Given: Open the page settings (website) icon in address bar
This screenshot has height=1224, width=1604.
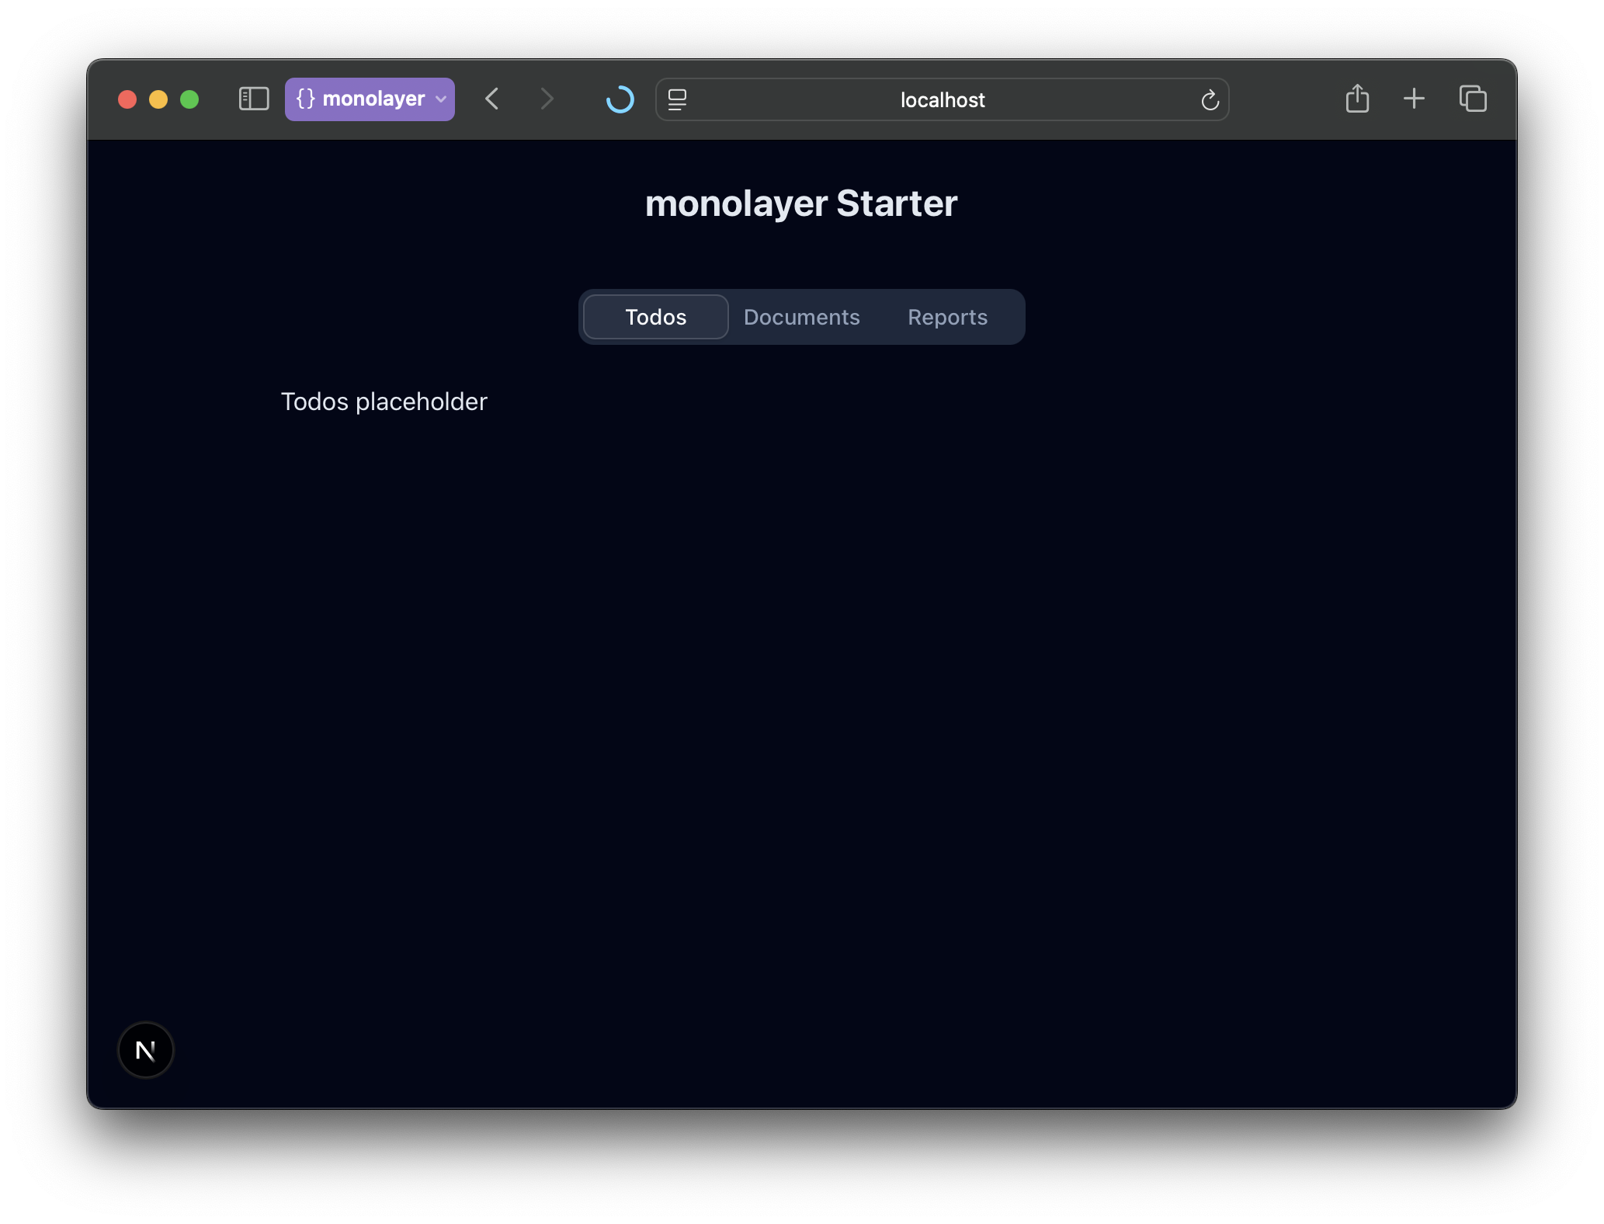Looking at the screenshot, I should coord(677,99).
